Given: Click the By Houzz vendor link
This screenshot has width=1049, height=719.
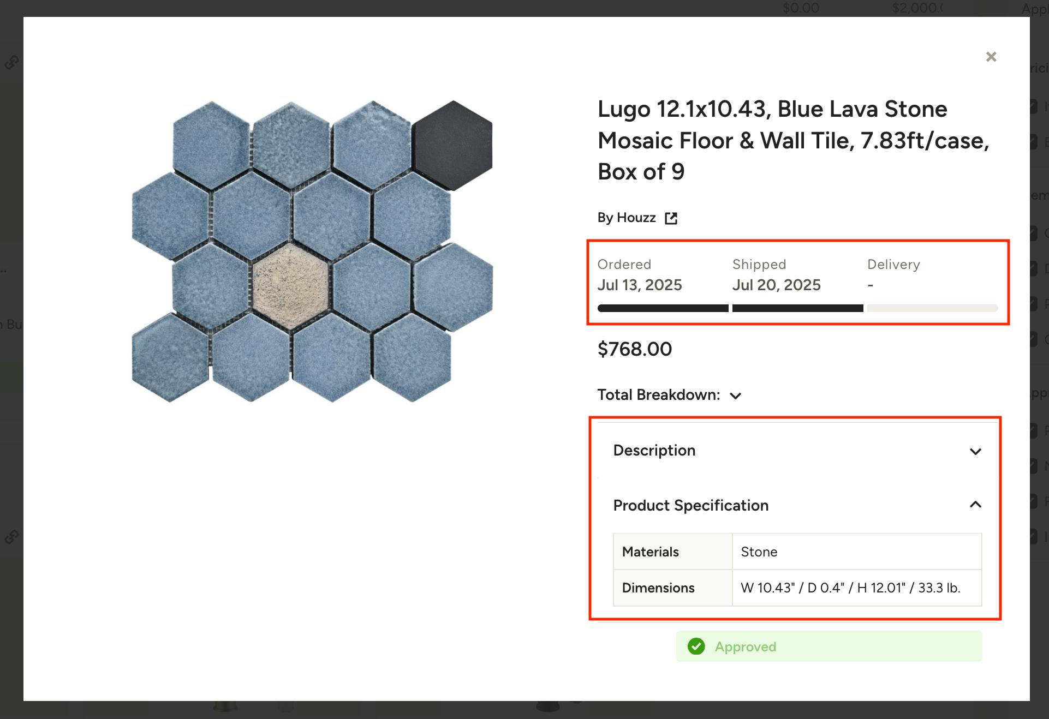Looking at the screenshot, I should pyautogui.click(x=627, y=218).
